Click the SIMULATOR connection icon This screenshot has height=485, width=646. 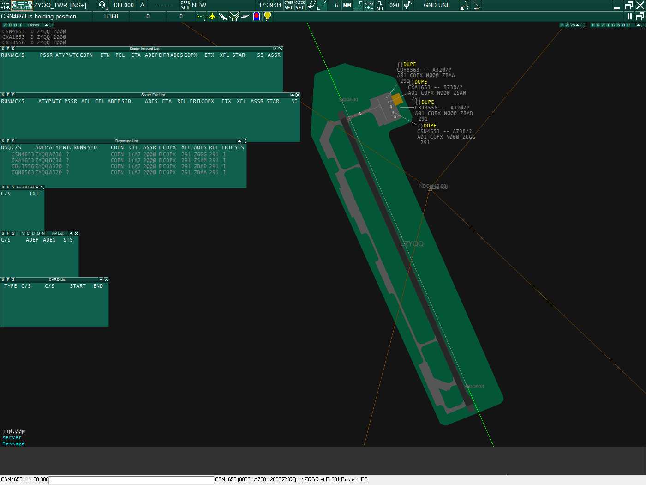[x=22, y=5]
